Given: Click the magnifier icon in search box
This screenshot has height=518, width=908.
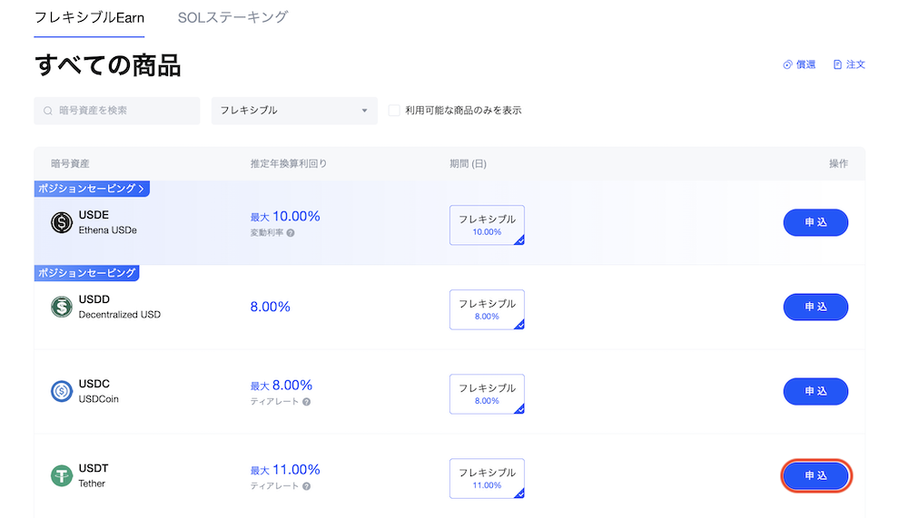Looking at the screenshot, I should point(48,111).
